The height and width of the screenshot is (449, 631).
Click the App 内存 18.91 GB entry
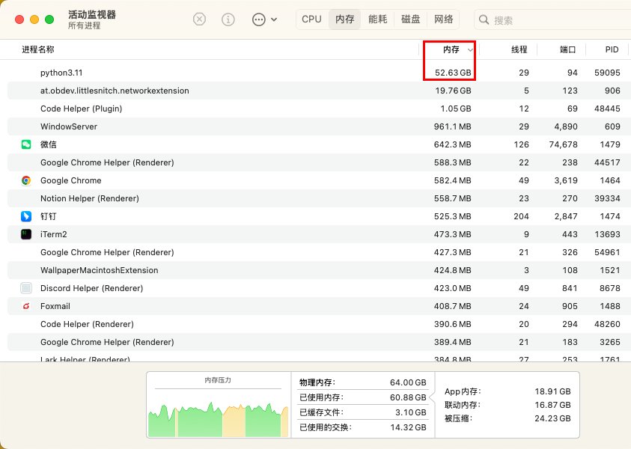pos(507,391)
